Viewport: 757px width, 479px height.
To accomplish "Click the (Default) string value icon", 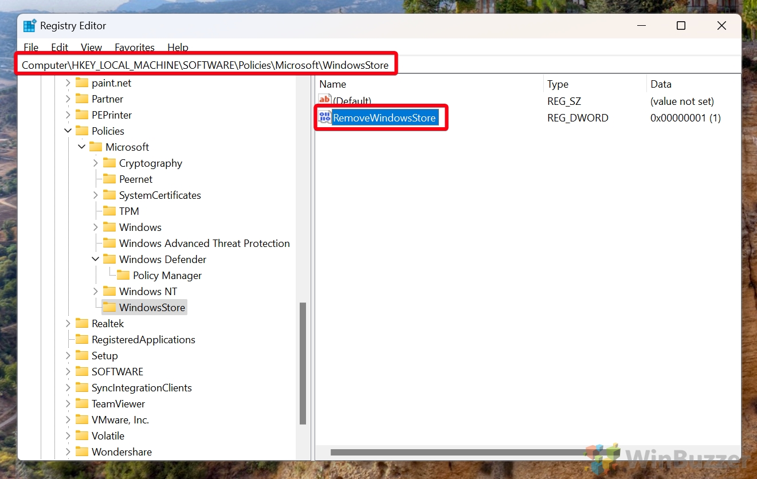I will point(325,101).
